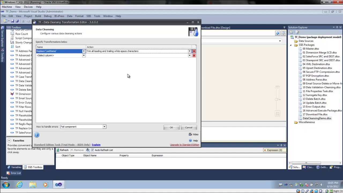Delete the Replace 'LastName' transformation row

(x=194, y=51)
